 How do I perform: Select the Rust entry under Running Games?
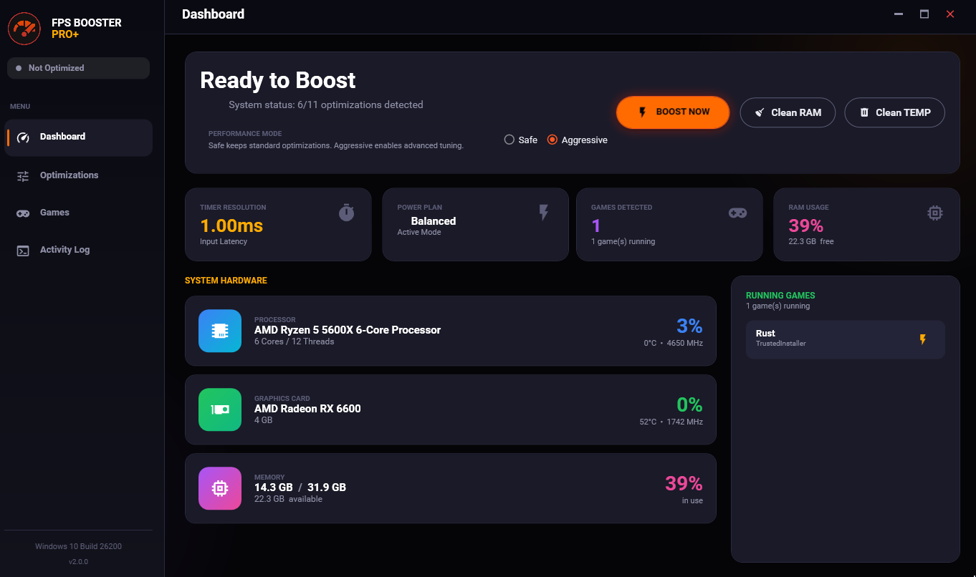(x=831, y=339)
